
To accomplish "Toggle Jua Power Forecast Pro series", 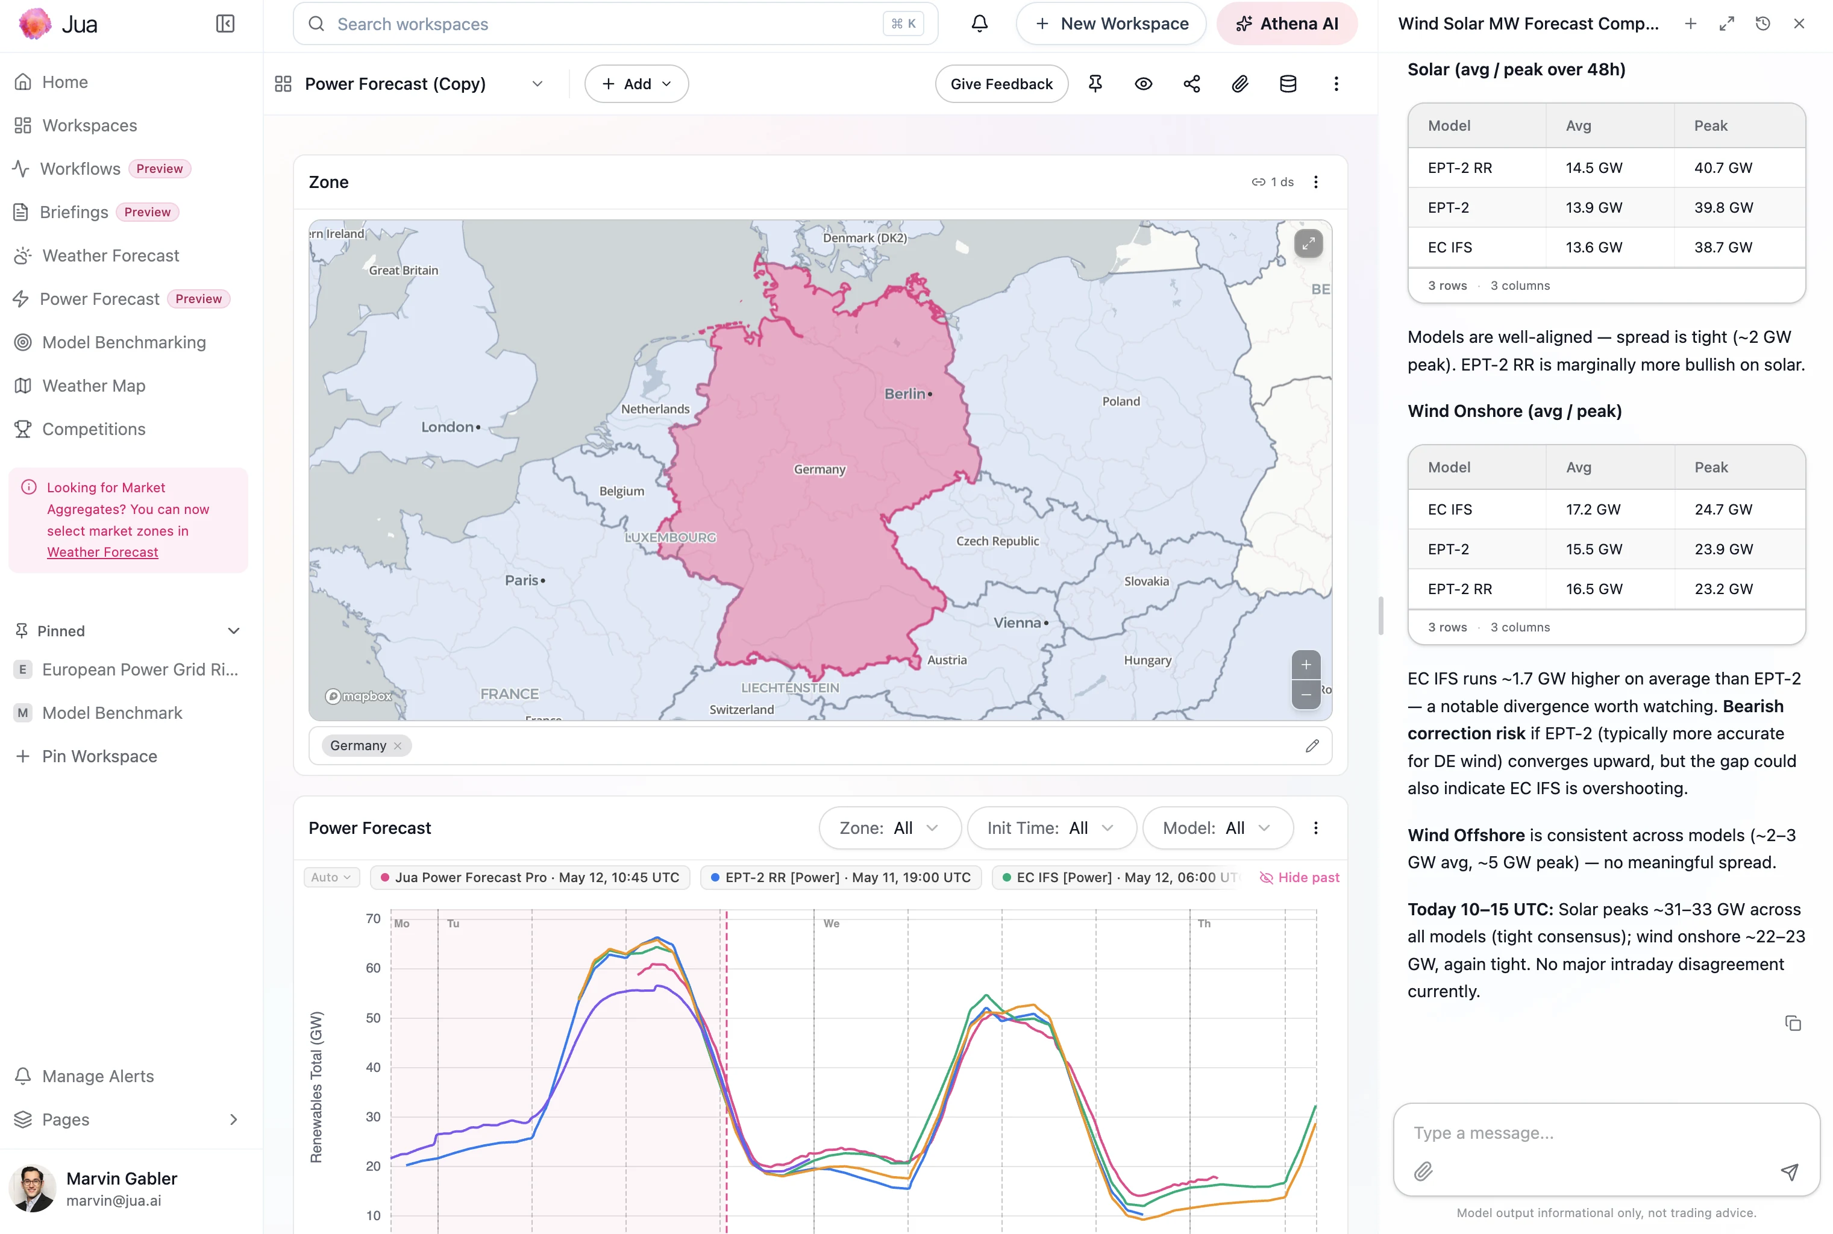I will [530, 877].
